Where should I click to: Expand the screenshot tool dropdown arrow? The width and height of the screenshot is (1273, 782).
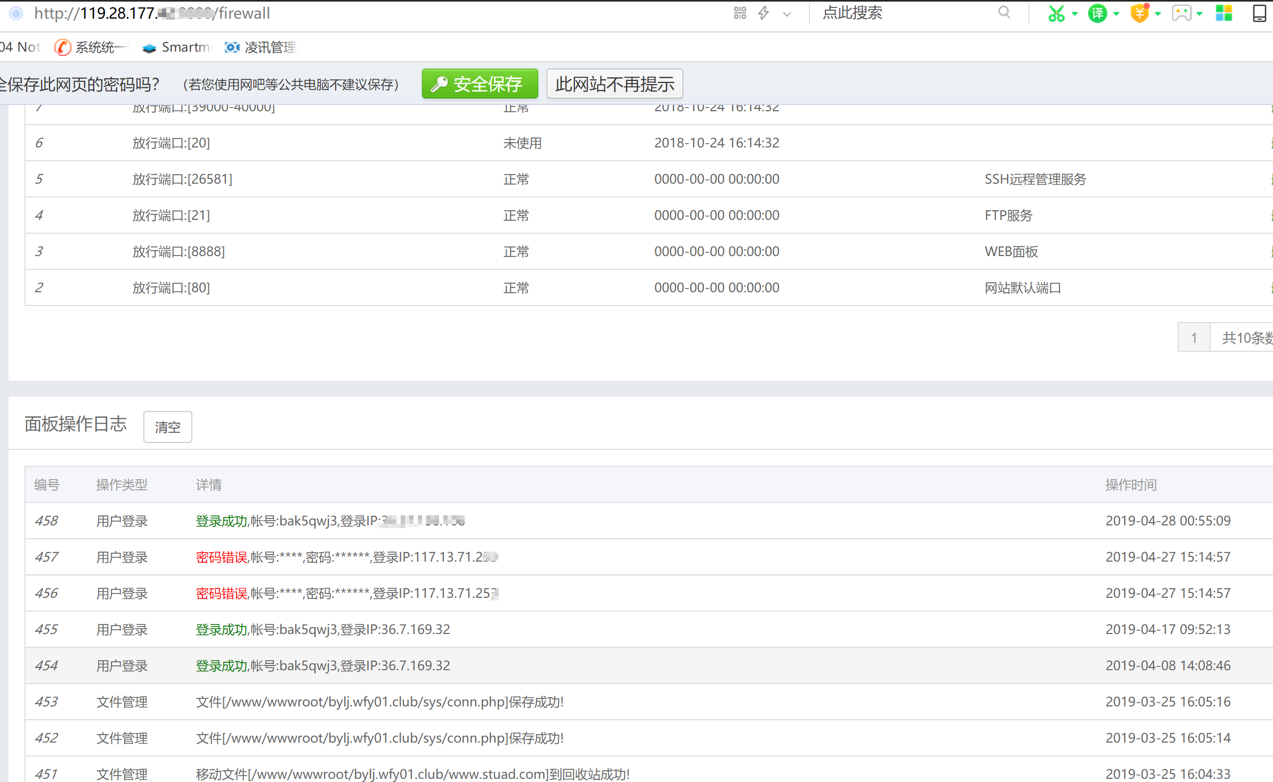click(1075, 14)
